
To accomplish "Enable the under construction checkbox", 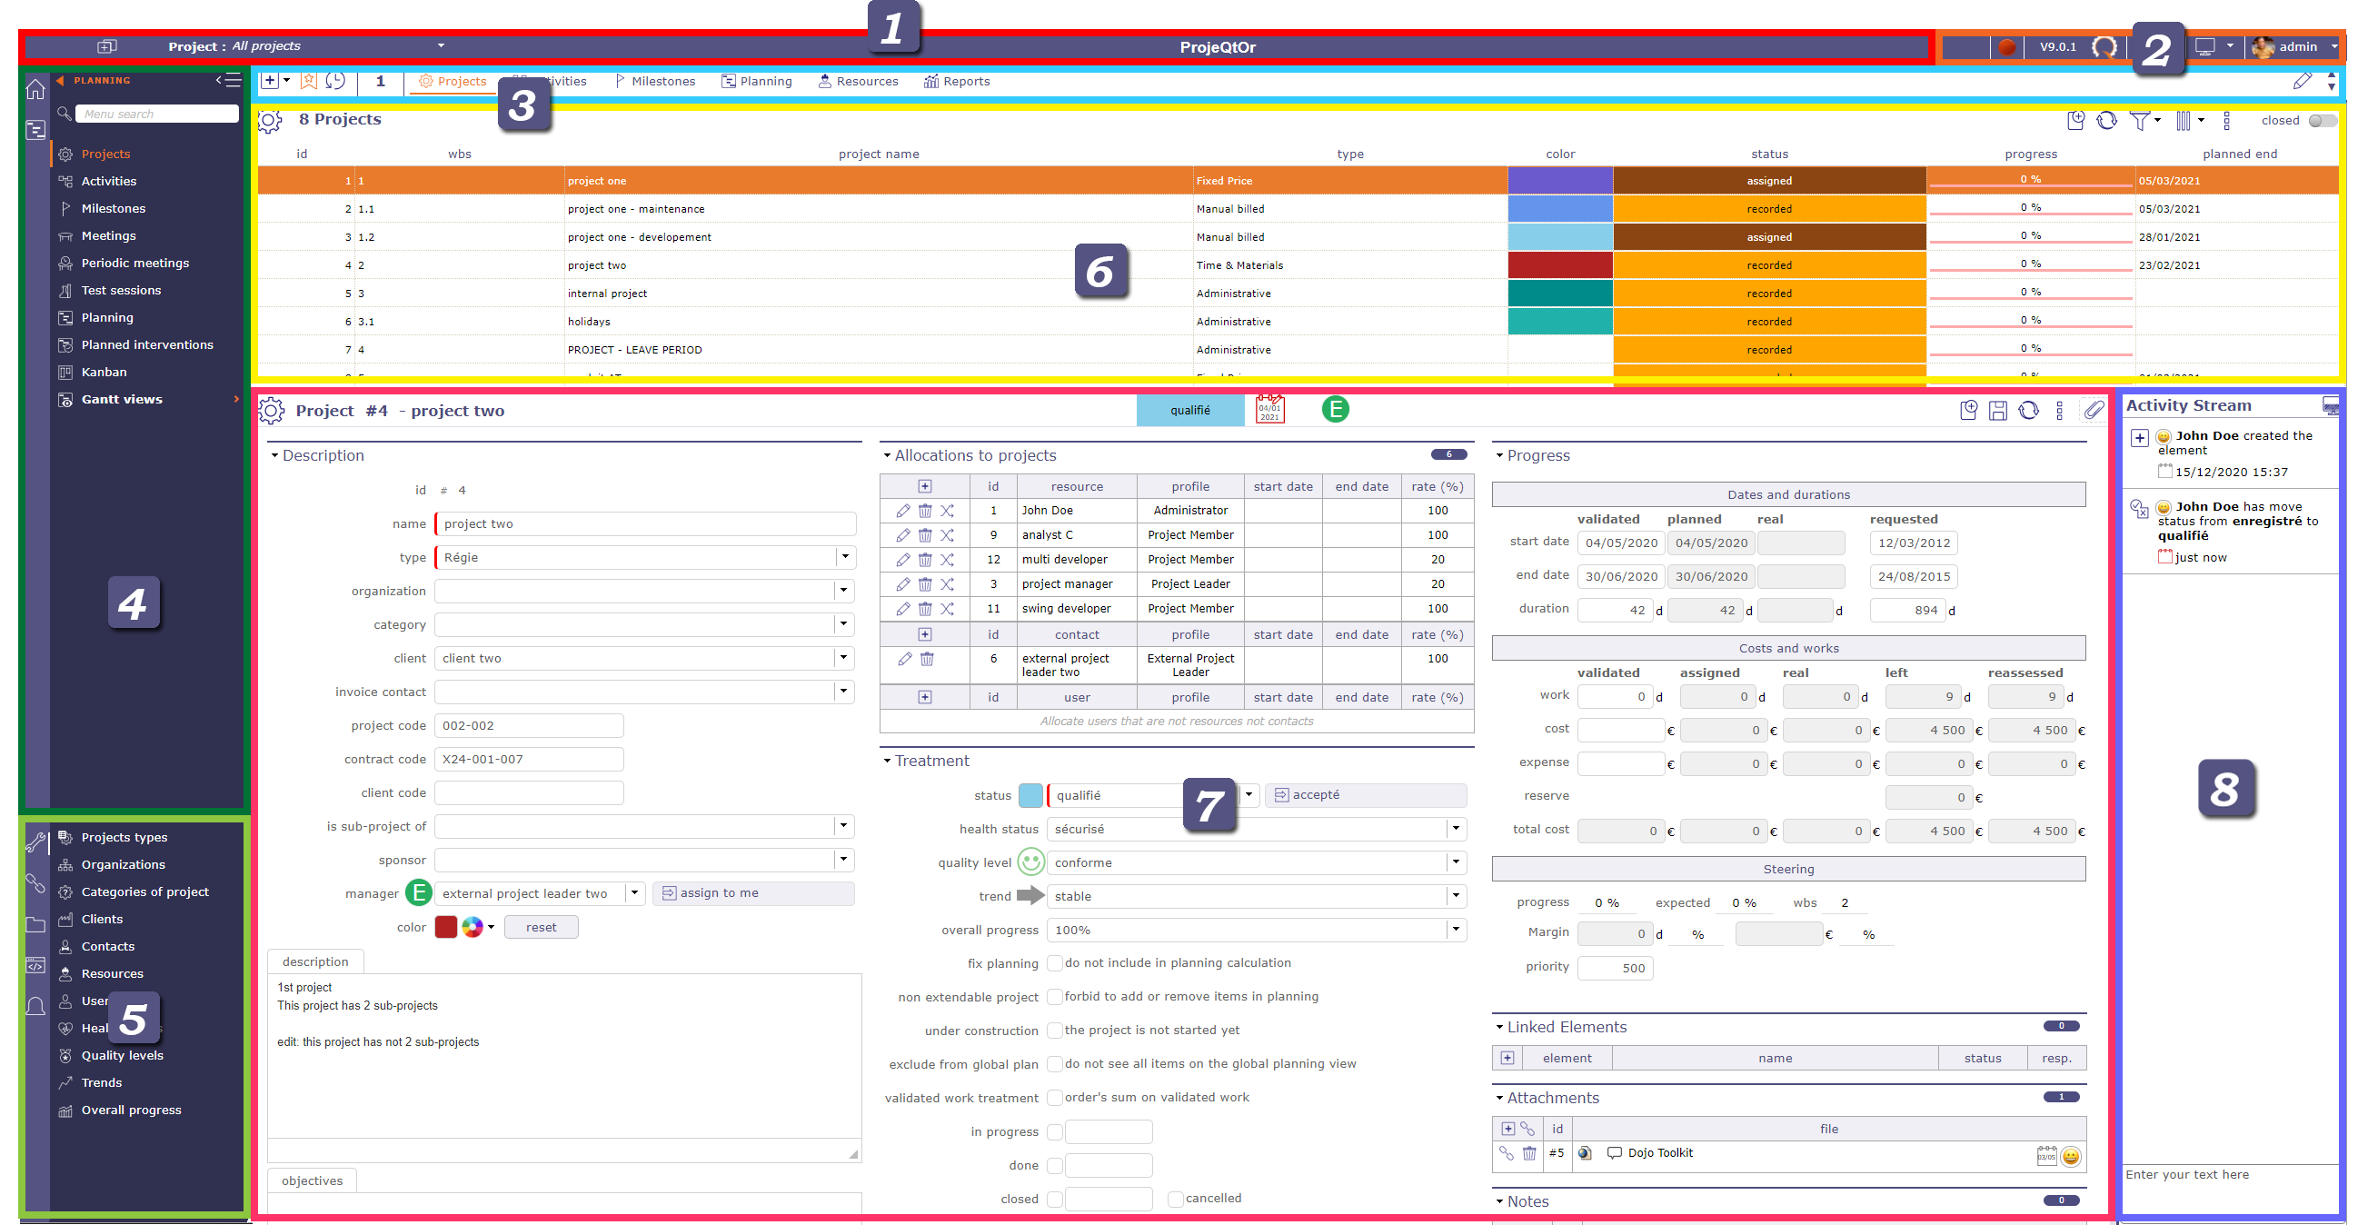I will (1054, 1031).
